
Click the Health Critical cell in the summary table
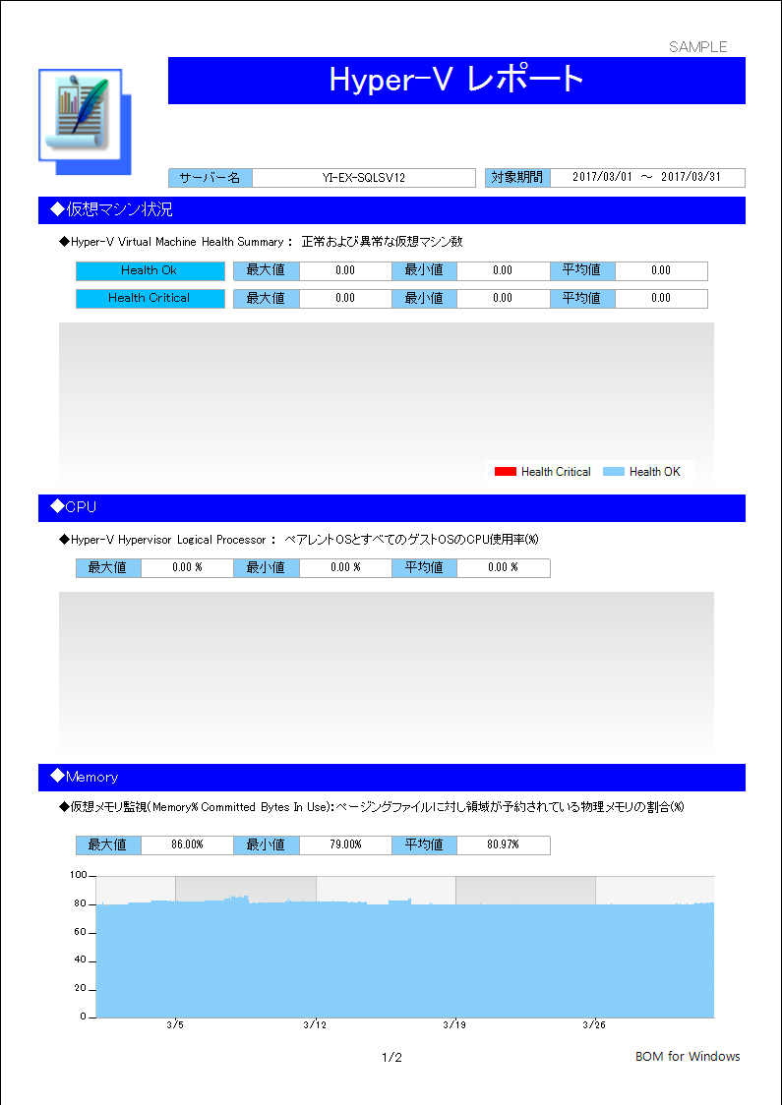(x=150, y=298)
